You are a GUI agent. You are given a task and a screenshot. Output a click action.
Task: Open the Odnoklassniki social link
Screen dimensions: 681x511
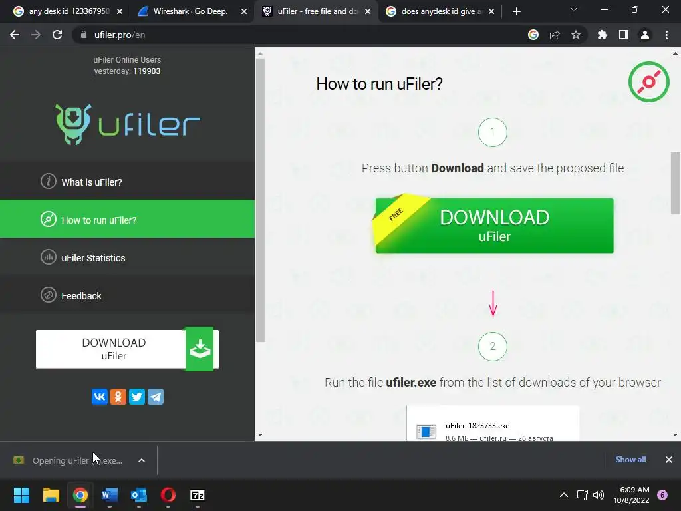pyautogui.click(x=118, y=397)
